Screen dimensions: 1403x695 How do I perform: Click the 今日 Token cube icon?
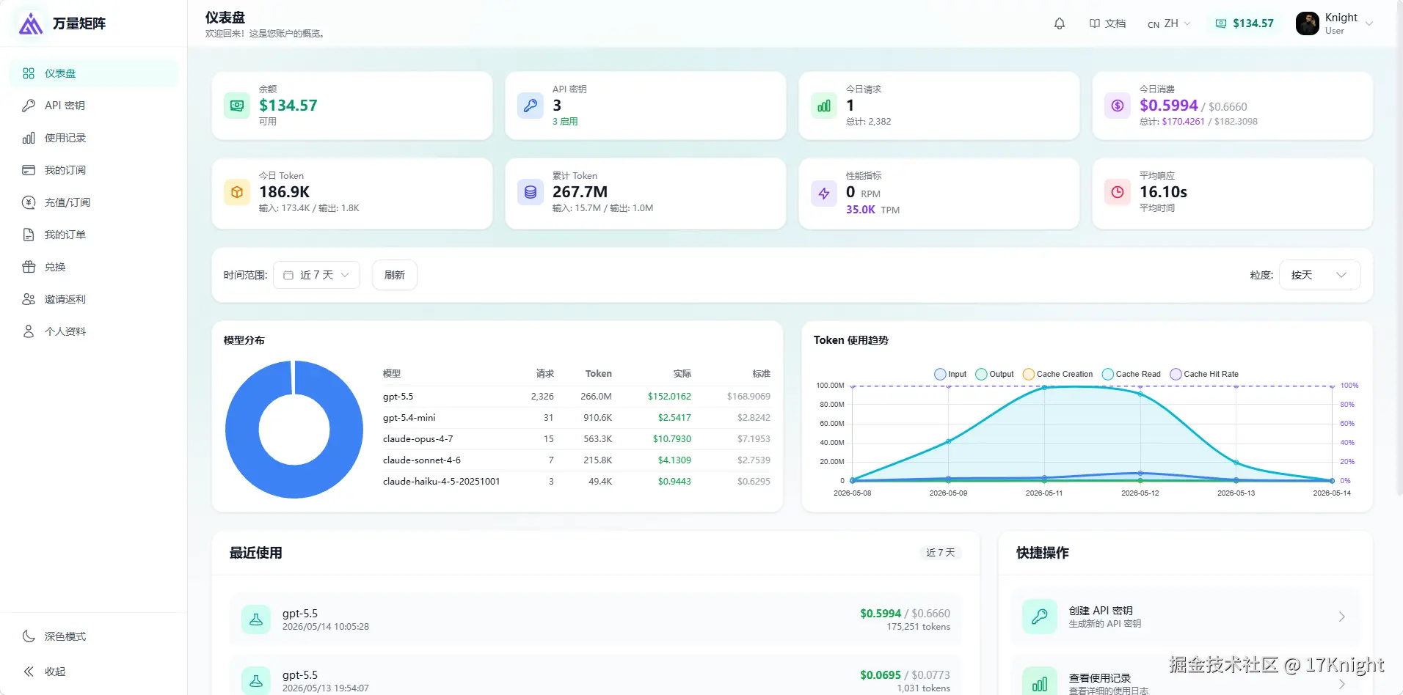237,192
